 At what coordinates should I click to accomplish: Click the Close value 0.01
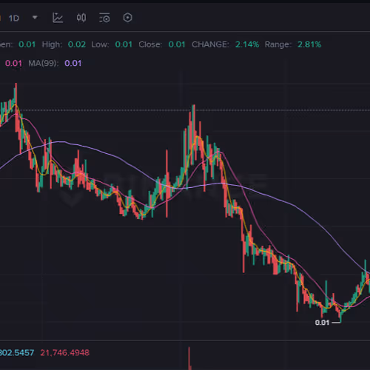coord(177,44)
